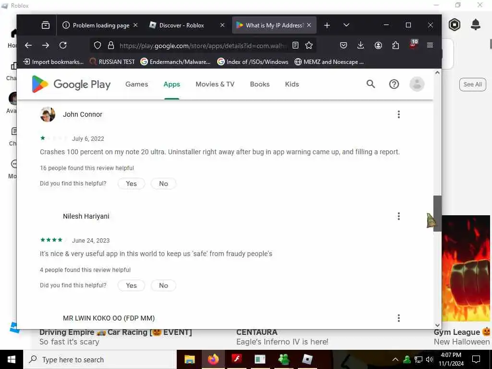
Task: Mark Nilesh Hariyani review not helpful with No
Action: (x=163, y=285)
